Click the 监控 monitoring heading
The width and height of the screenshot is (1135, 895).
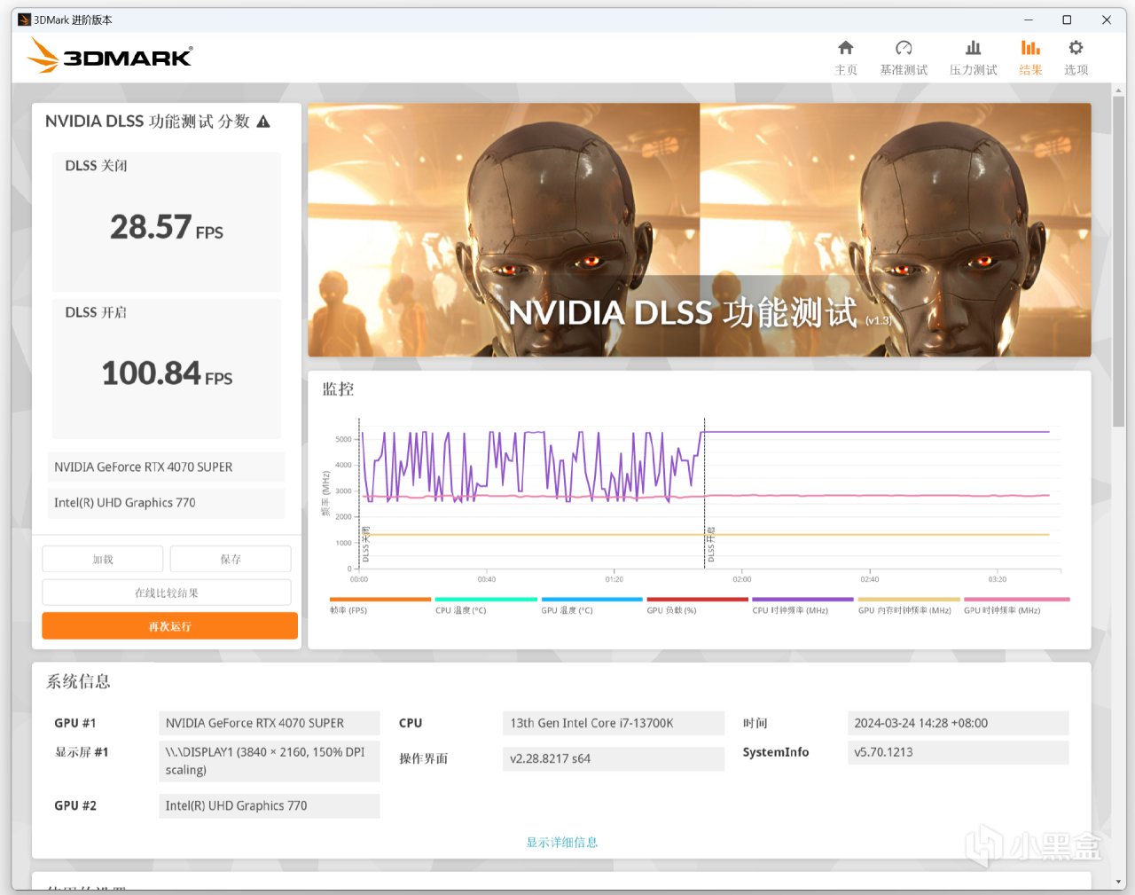pos(338,389)
